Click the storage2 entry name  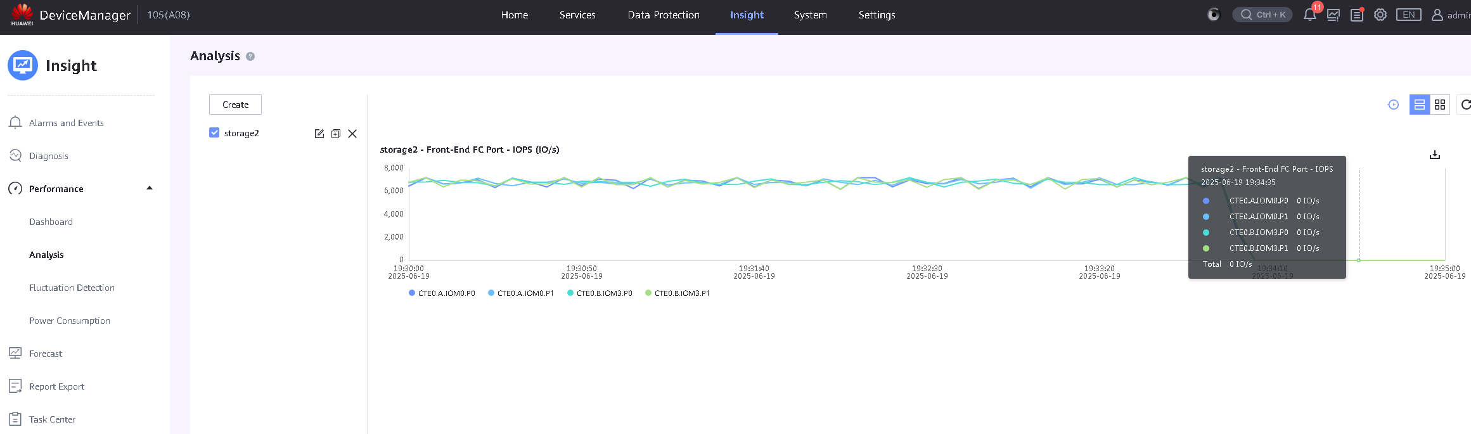pos(241,133)
